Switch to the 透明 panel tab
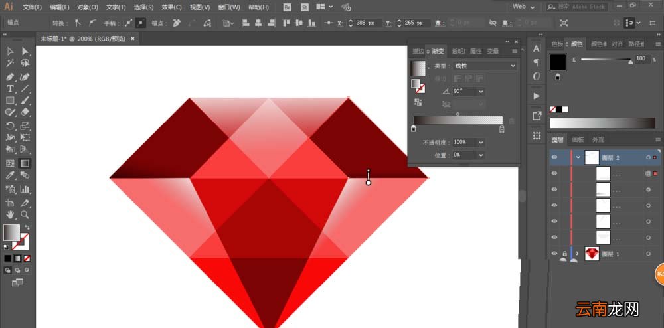 458,51
